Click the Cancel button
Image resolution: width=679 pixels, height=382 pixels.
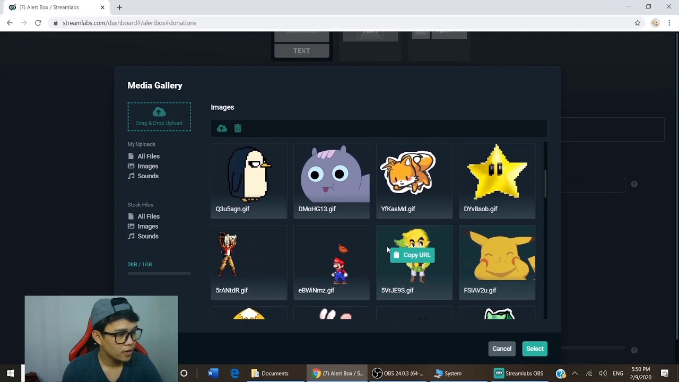point(502,349)
